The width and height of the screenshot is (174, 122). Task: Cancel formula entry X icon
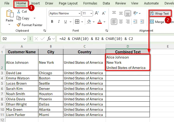pyautogui.click(x=36, y=39)
